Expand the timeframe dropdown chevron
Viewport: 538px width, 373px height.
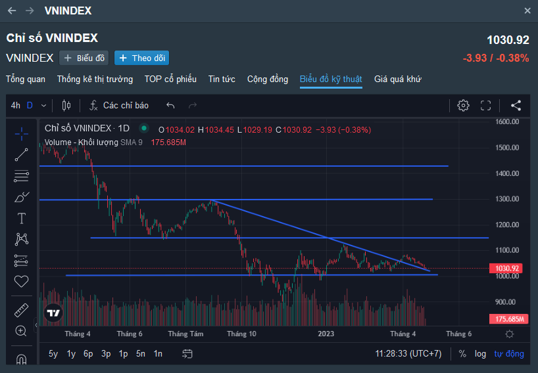coord(43,106)
